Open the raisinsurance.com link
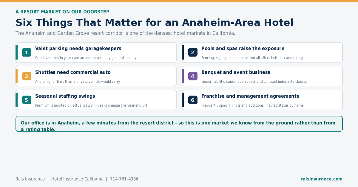358x187 pixels. (x=322, y=179)
